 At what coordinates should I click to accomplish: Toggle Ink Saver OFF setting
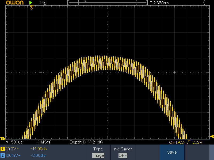click(x=123, y=152)
